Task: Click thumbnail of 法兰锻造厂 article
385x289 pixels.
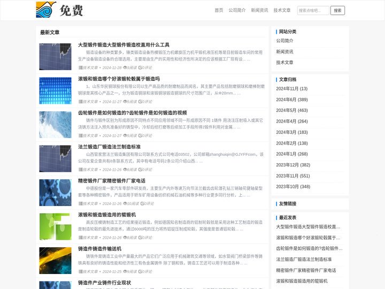Action: tap(55, 158)
